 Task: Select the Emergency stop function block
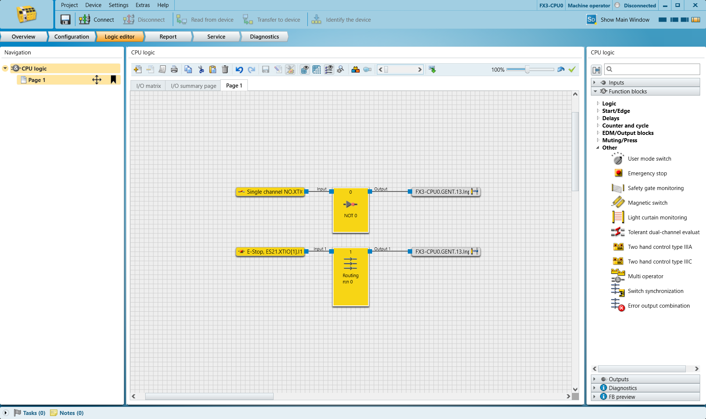click(x=647, y=173)
